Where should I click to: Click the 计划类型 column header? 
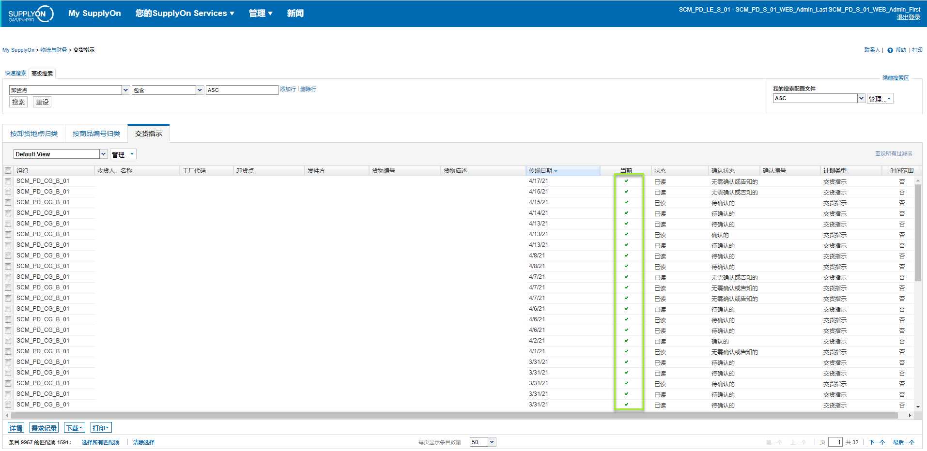[850, 170]
